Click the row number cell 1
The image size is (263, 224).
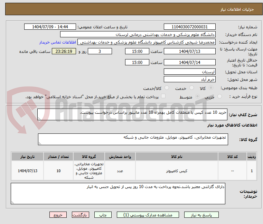coord(252,171)
